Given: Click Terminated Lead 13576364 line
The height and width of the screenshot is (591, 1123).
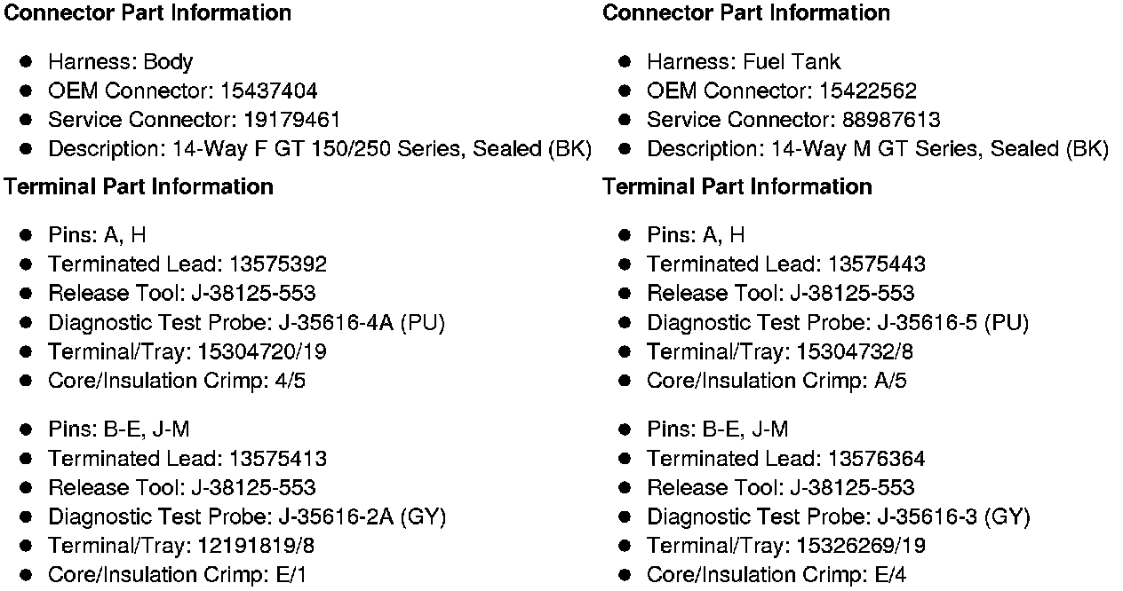Looking at the screenshot, I should (785, 459).
